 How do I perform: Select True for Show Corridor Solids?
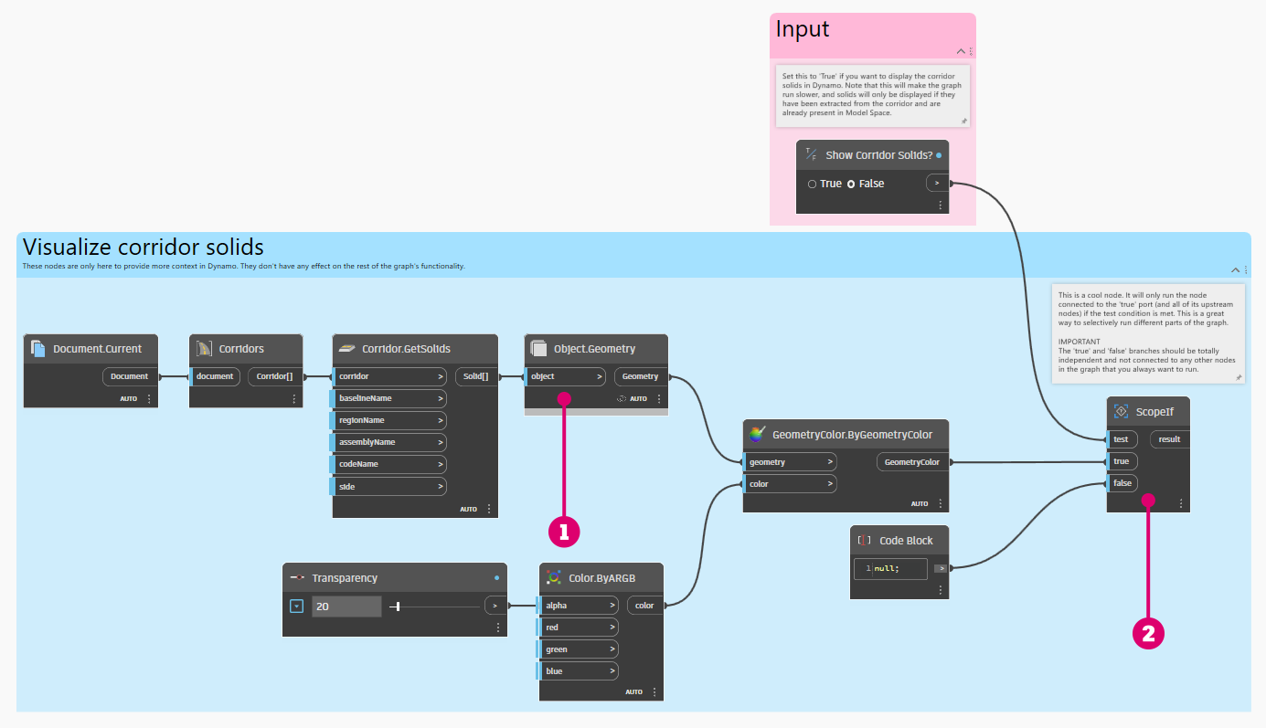[813, 184]
